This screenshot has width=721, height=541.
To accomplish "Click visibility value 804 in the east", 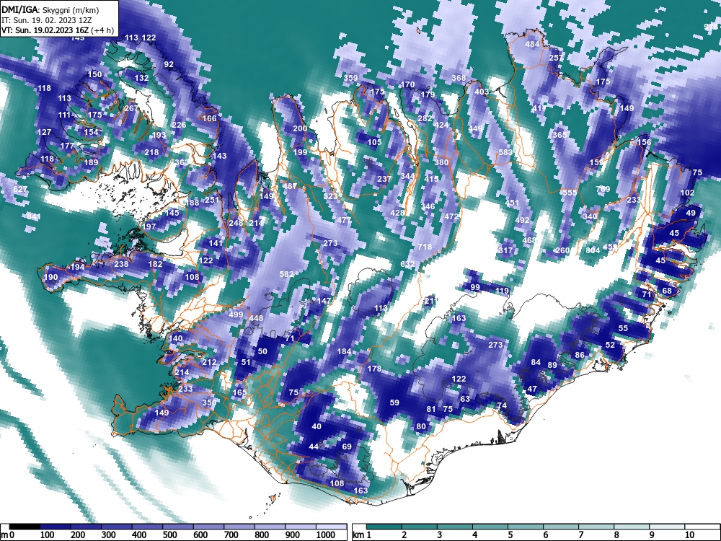I will (593, 250).
